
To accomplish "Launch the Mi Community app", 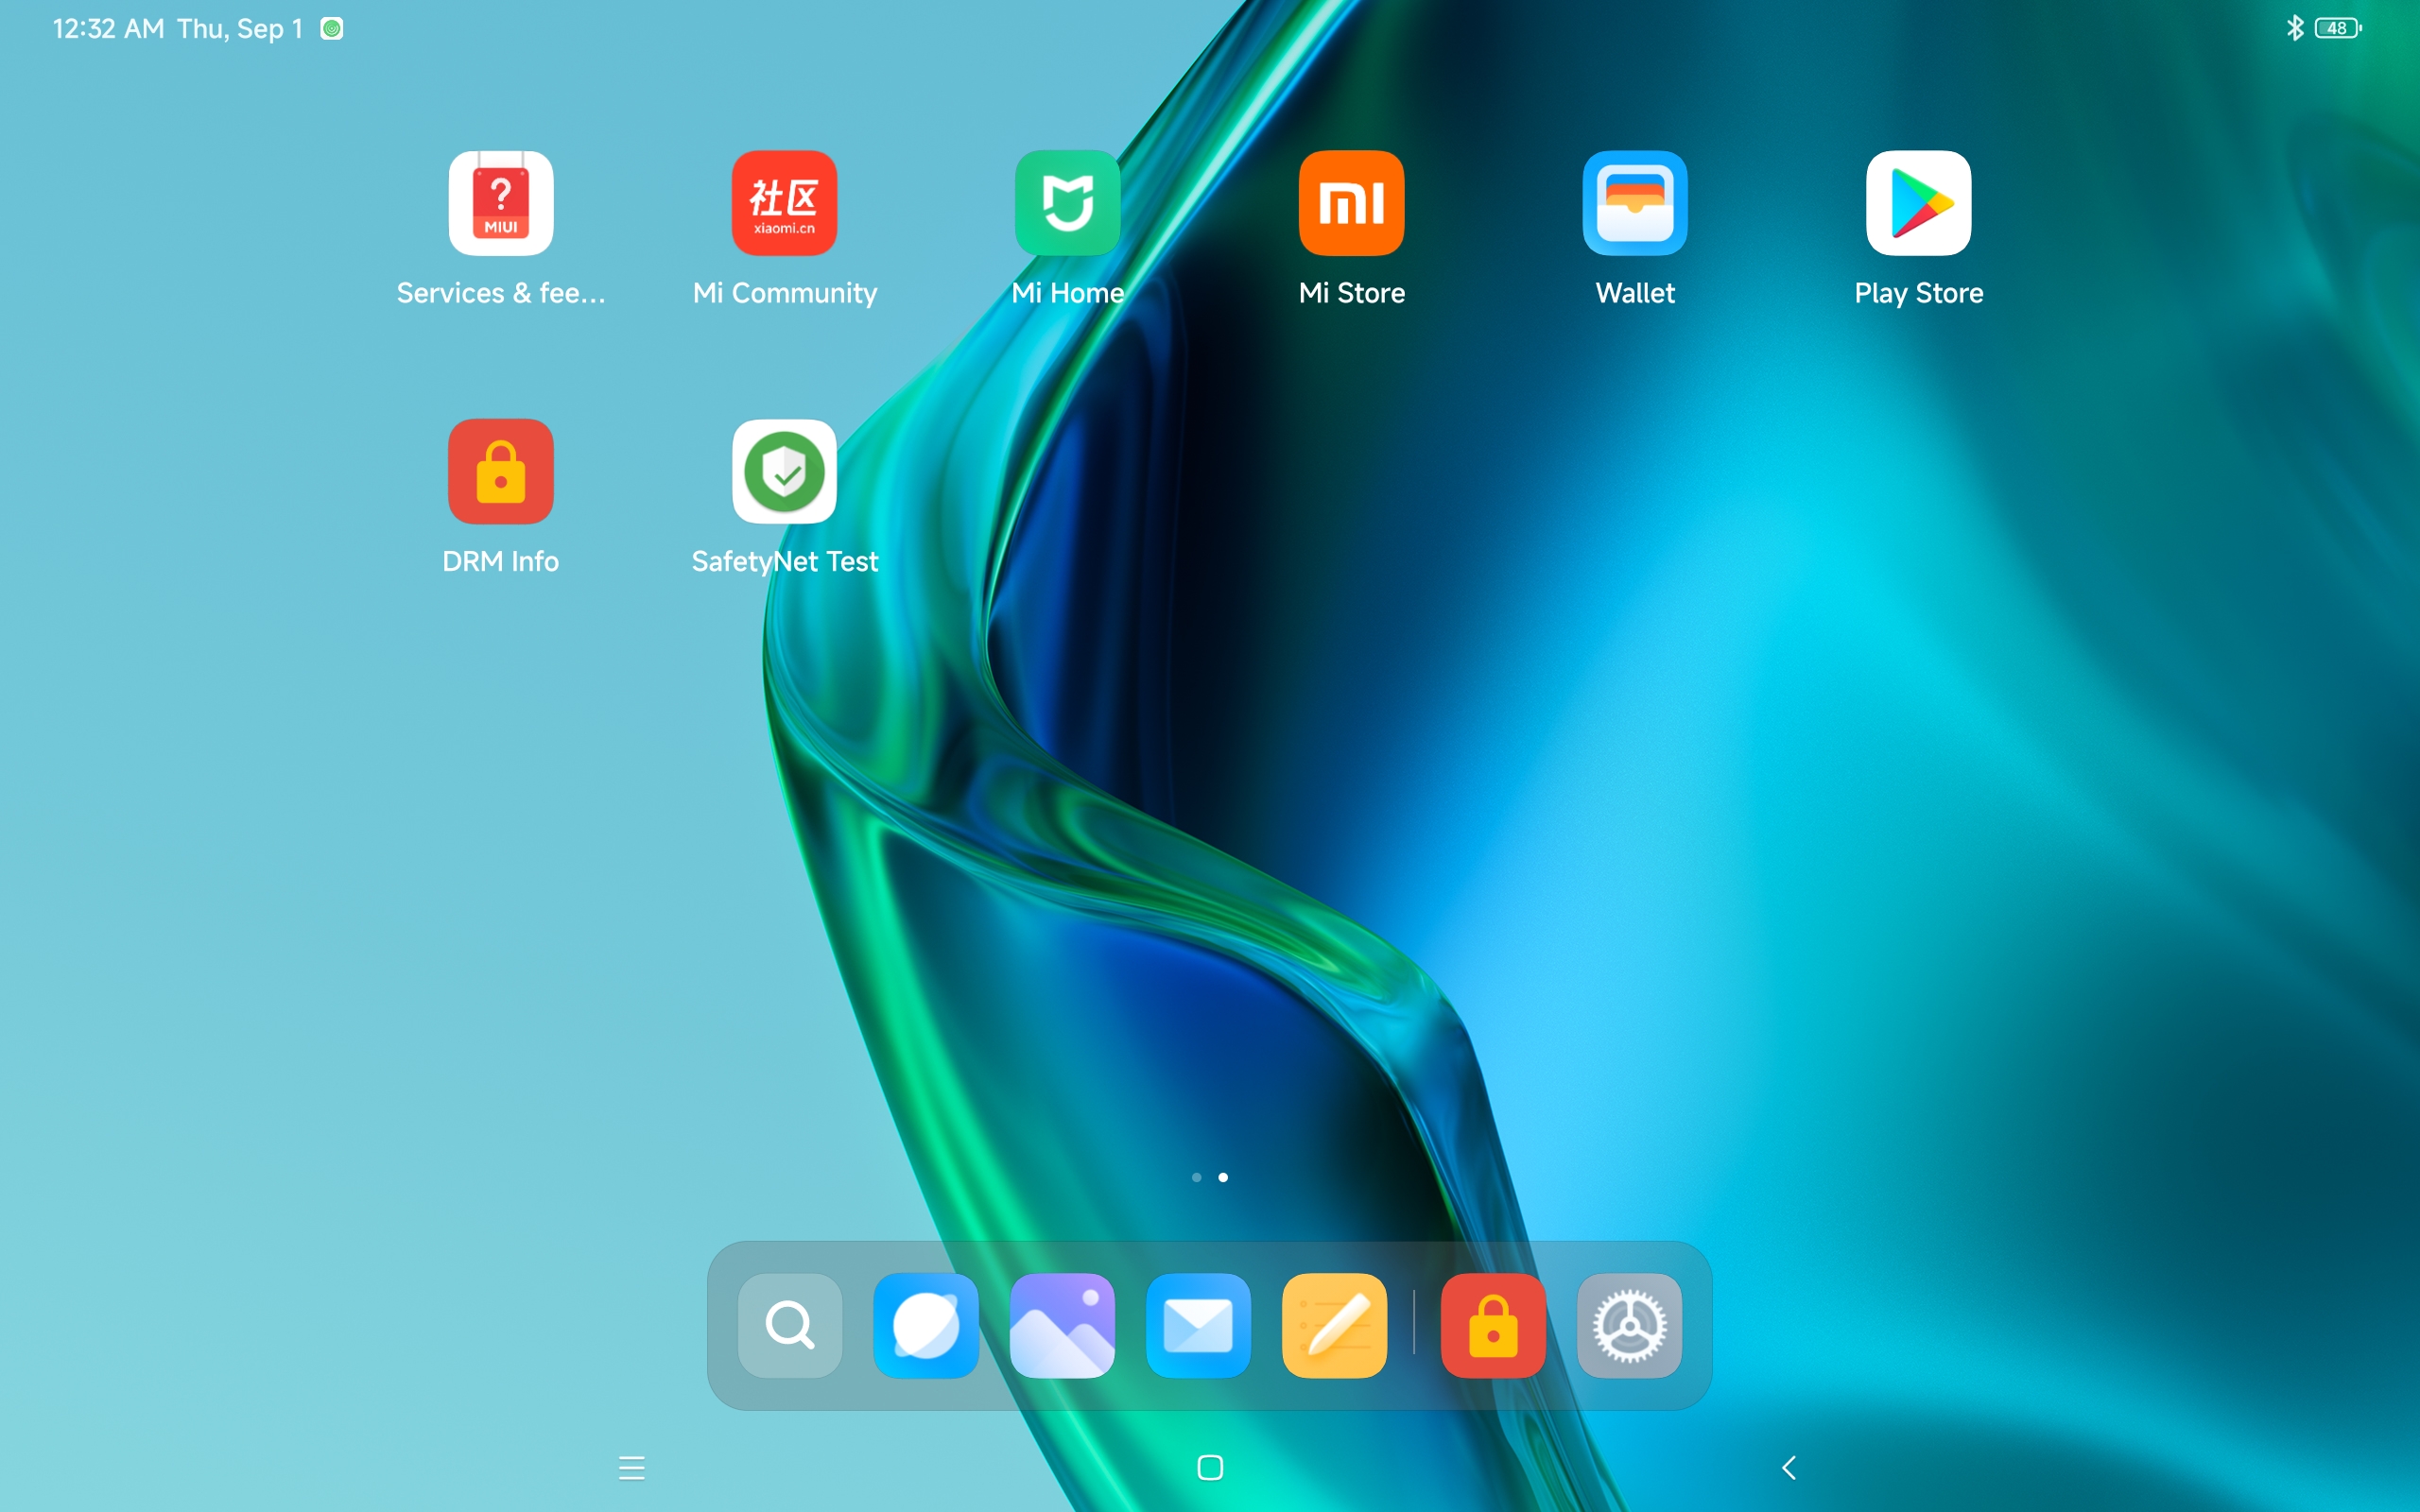I will pyautogui.click(x=784, y=203).
